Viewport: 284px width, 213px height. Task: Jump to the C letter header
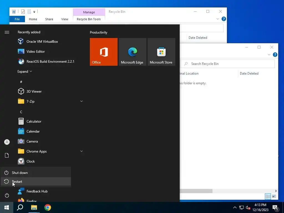[x=21, y=112]
